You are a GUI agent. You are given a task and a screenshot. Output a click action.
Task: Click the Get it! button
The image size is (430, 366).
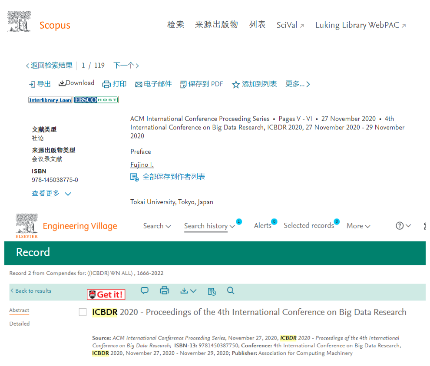click(106, 294)
